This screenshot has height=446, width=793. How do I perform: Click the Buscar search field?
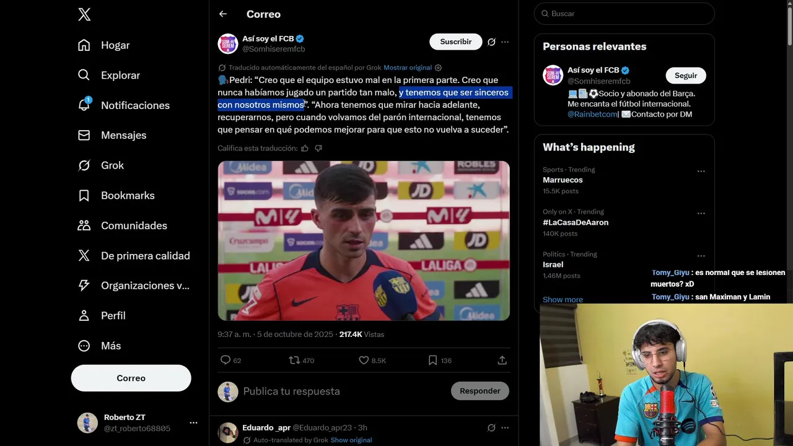[624, 14]
